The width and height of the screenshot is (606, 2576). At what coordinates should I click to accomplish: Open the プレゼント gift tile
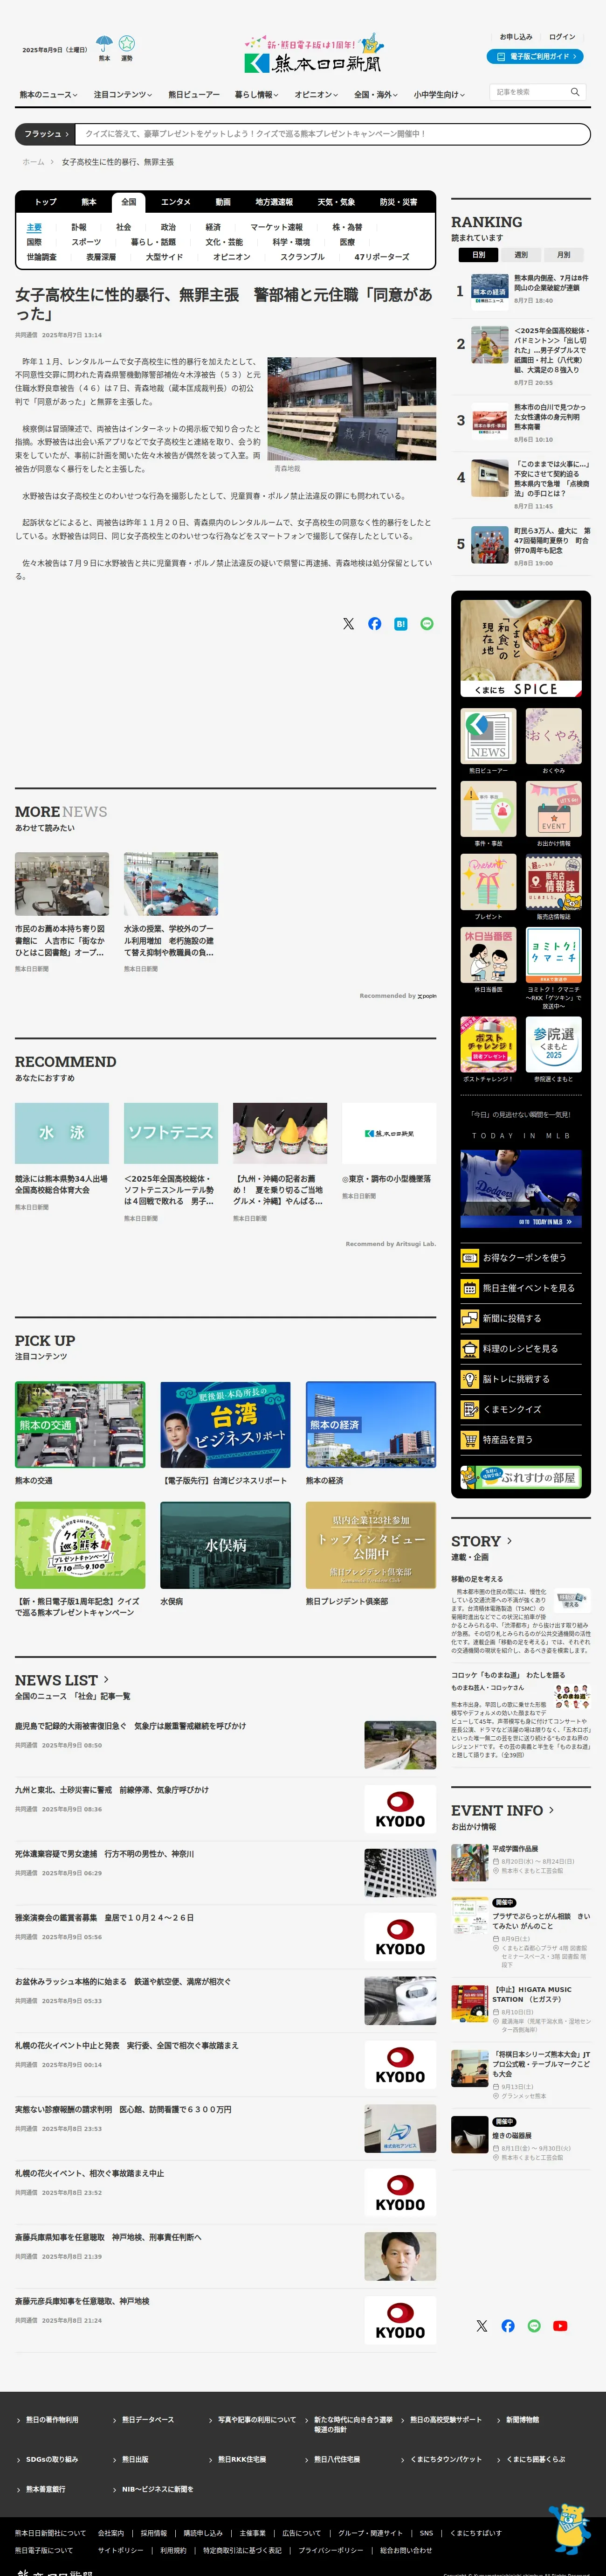[488, 882]
